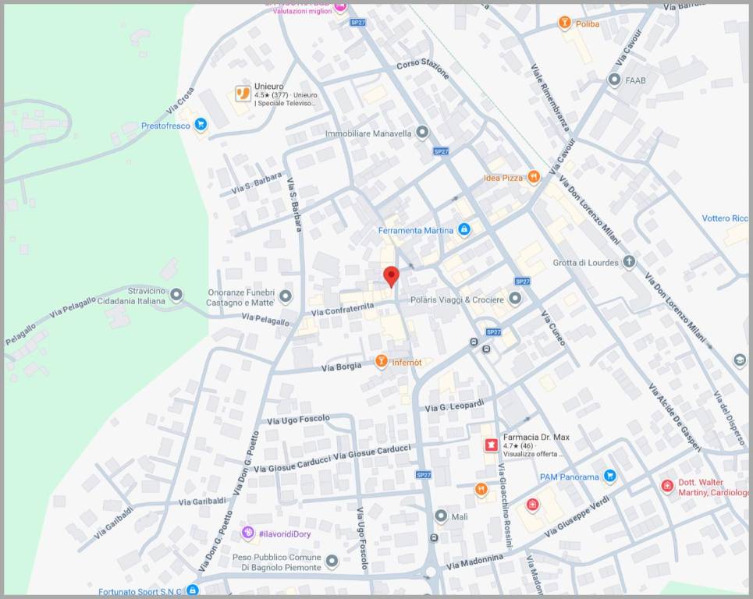Screen dimensions: 753x599
Task: Click the Valutazioni migliori hotel marker
Action: [x=340, y=7]
